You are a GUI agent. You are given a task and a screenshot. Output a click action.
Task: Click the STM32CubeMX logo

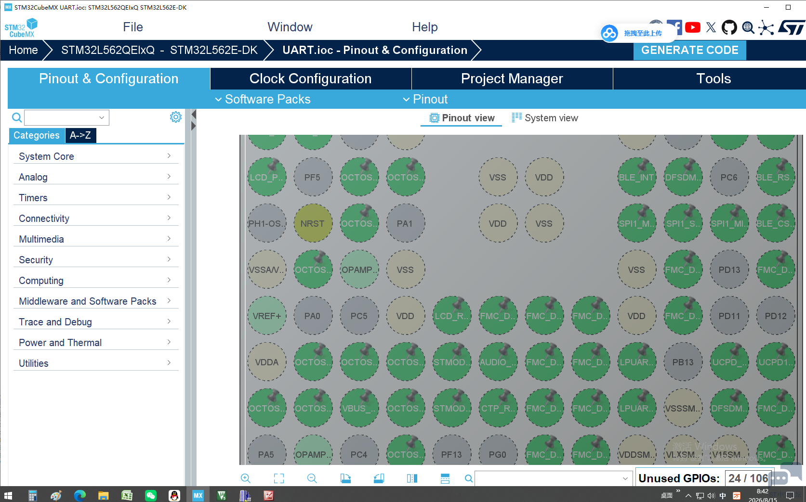tap(21, 28)
